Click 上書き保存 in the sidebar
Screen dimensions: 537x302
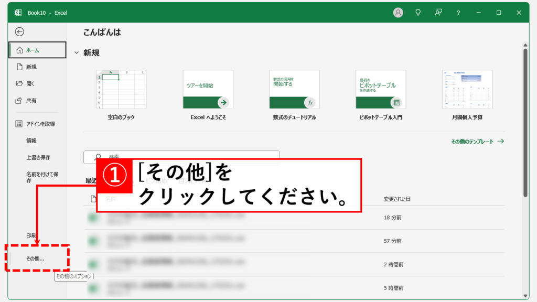point(38,157)
